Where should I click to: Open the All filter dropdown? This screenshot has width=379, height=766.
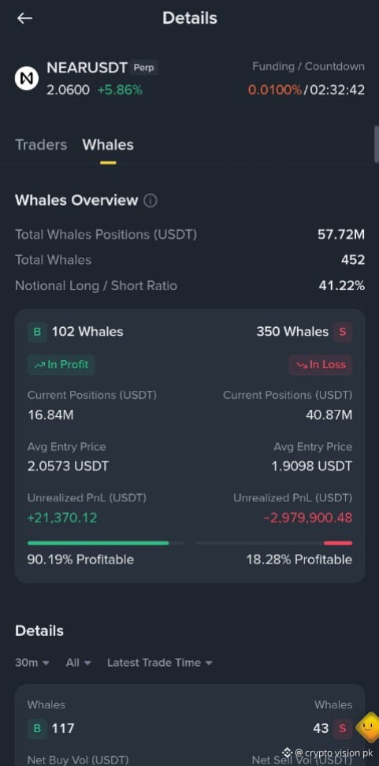(79, 663)
